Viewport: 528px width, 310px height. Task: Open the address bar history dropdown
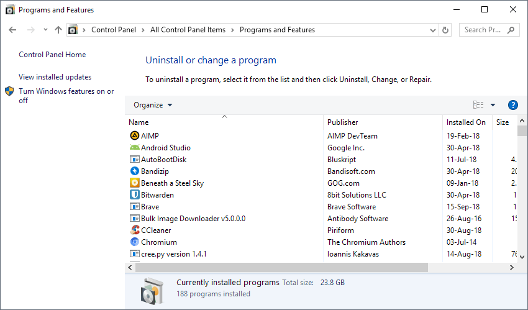433,30
